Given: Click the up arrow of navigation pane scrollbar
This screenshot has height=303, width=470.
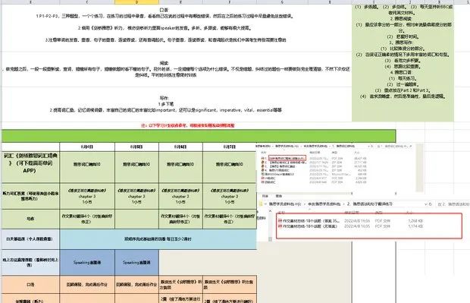Looking at the screenshot, I should [270, 211].
